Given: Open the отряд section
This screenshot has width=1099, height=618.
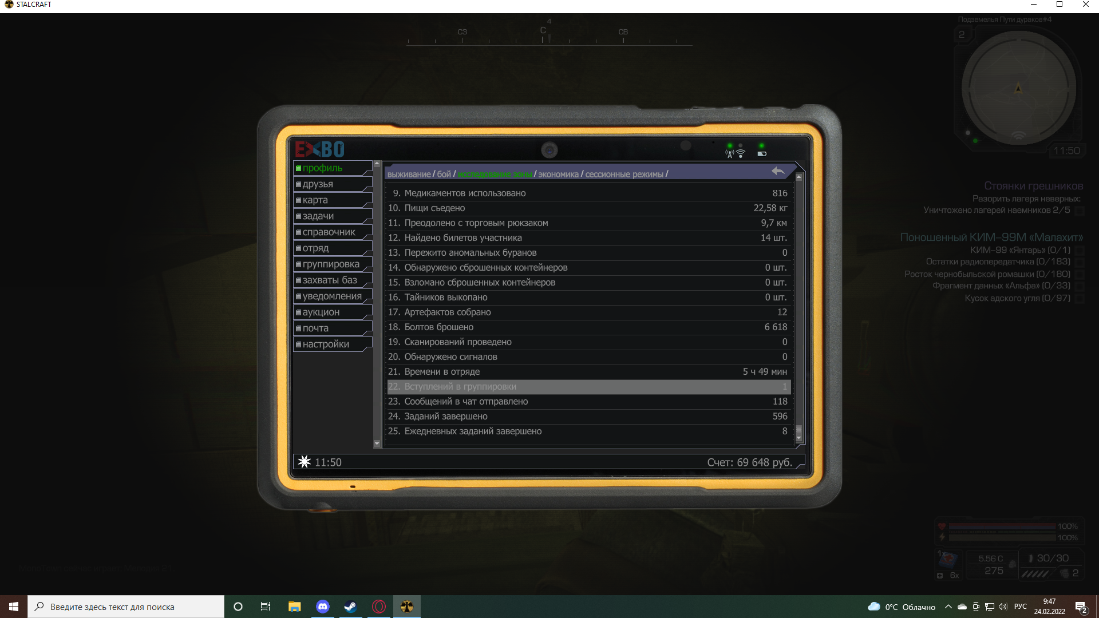Looking at the screenshot, I should coord(333,248).
